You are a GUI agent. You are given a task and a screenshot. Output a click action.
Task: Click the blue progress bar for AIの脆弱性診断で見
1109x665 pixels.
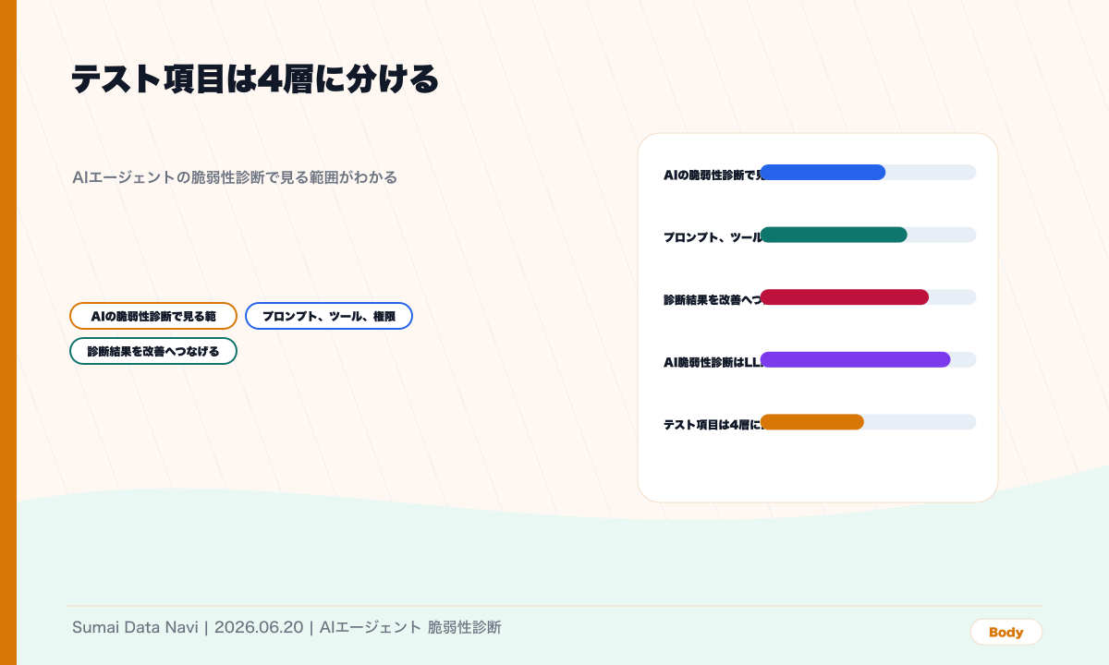[823, 172]
